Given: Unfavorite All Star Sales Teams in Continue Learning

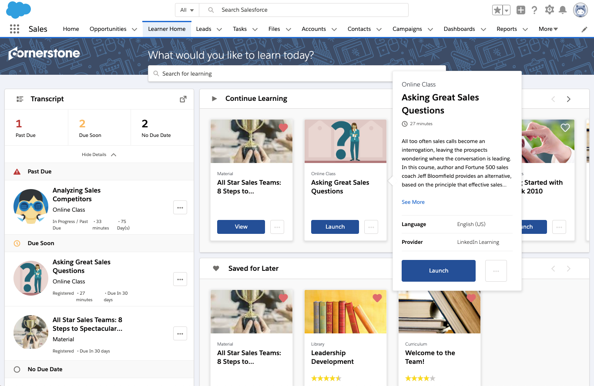Looking at the screenshot, I should pyautogui.click(x=283, y=128).
